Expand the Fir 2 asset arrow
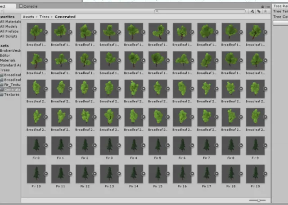This screenshot has height=205, width=288. 94,145
